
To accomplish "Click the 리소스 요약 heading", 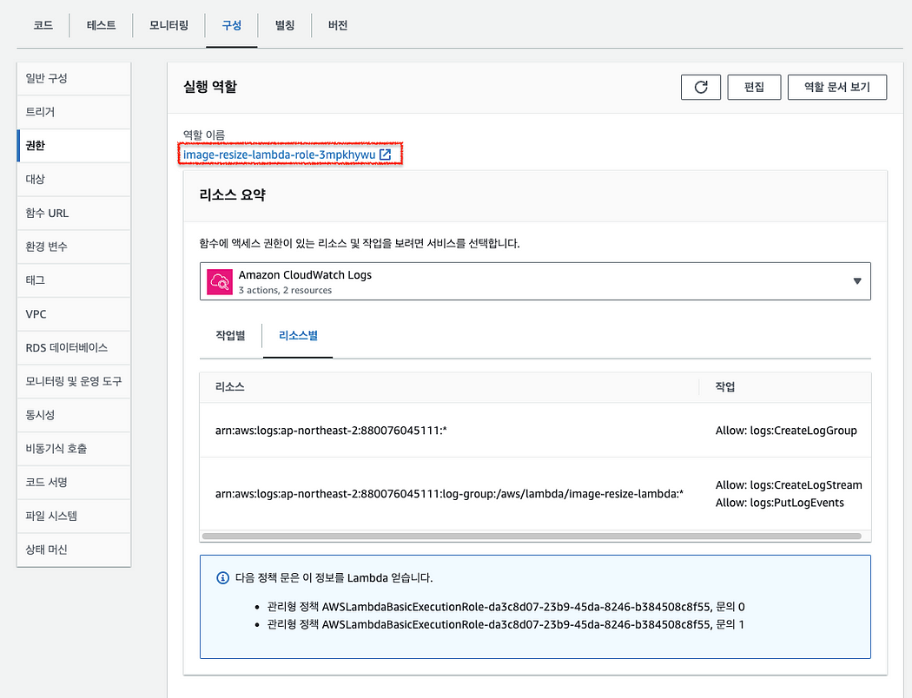I will coord(232,195).
